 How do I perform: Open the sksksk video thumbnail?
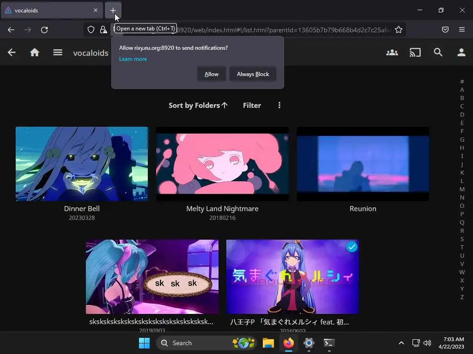[x=152, y=277]
